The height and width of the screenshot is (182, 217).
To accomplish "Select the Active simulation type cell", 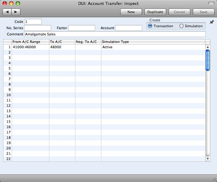I will pyautogui.click(x=153, y=47).
